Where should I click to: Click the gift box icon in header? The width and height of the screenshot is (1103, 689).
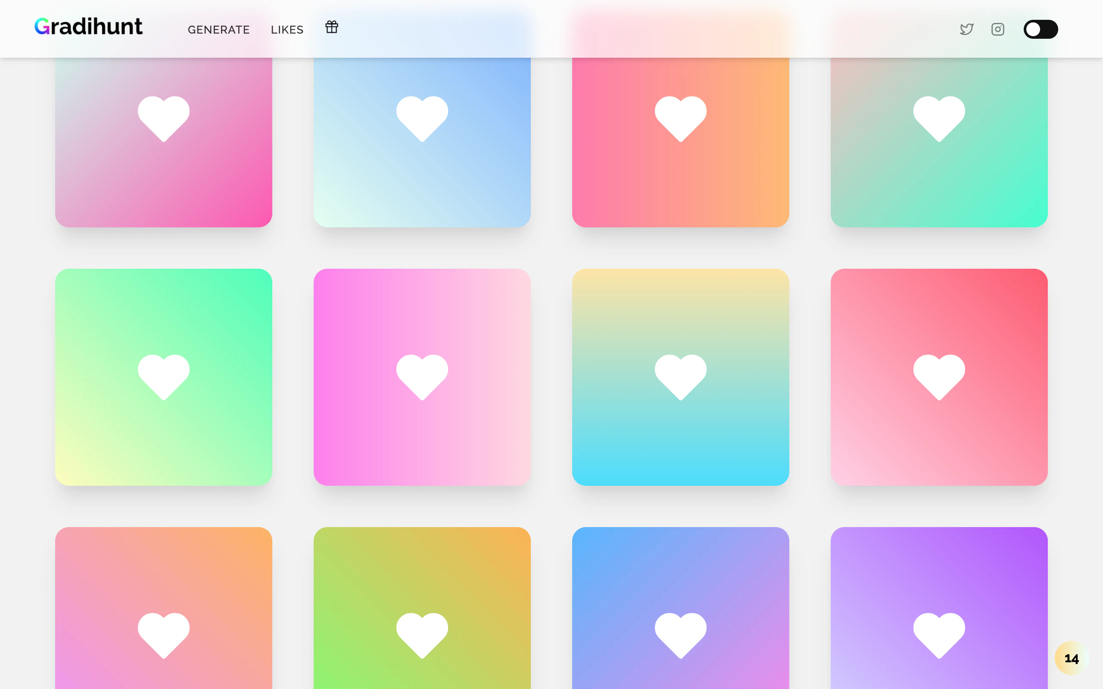coord(331,27)
